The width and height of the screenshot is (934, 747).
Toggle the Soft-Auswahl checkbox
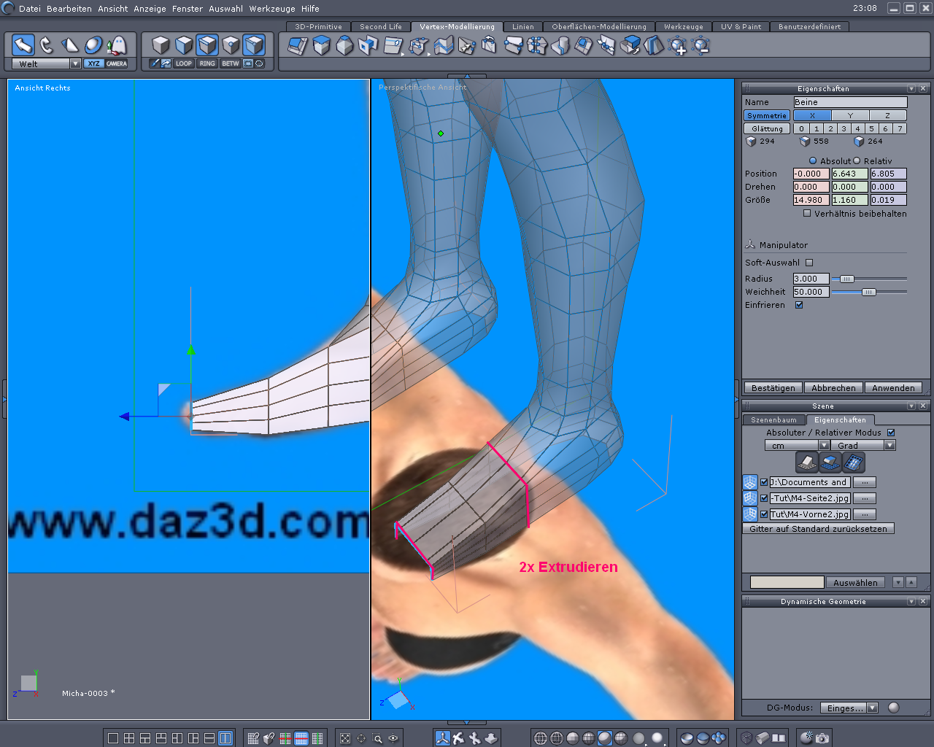[809, 263]
